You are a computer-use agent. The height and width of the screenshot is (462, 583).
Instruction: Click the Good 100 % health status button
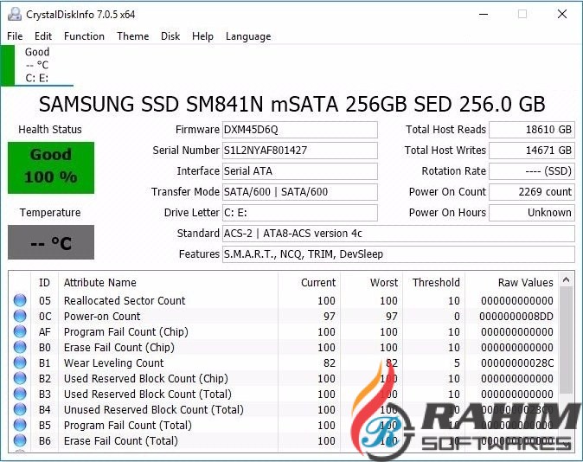coord(51,168)
